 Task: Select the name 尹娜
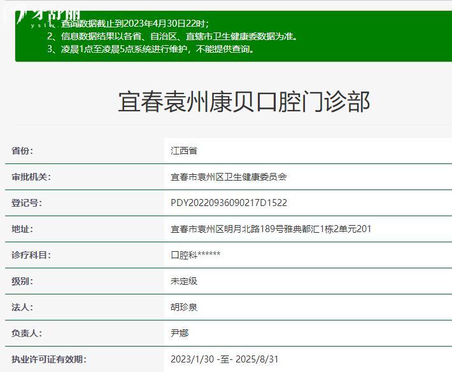click(180, 333)
